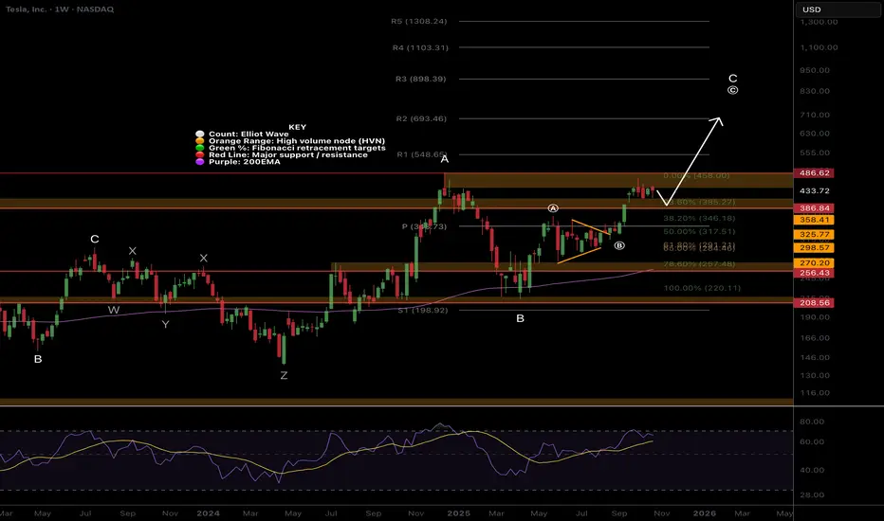Open the USD currency selector
Viewport: 884px width, 521px height.
click(x=838, y=9)
